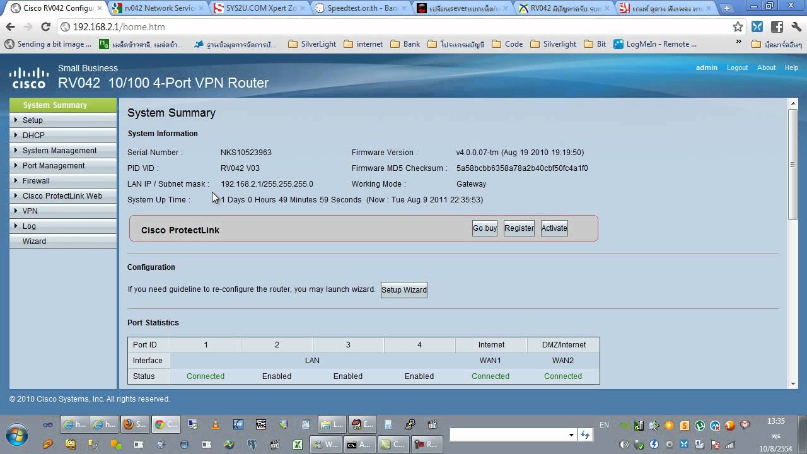
Task: Click the NVIDIA tray icon
Action: (624, 426)
